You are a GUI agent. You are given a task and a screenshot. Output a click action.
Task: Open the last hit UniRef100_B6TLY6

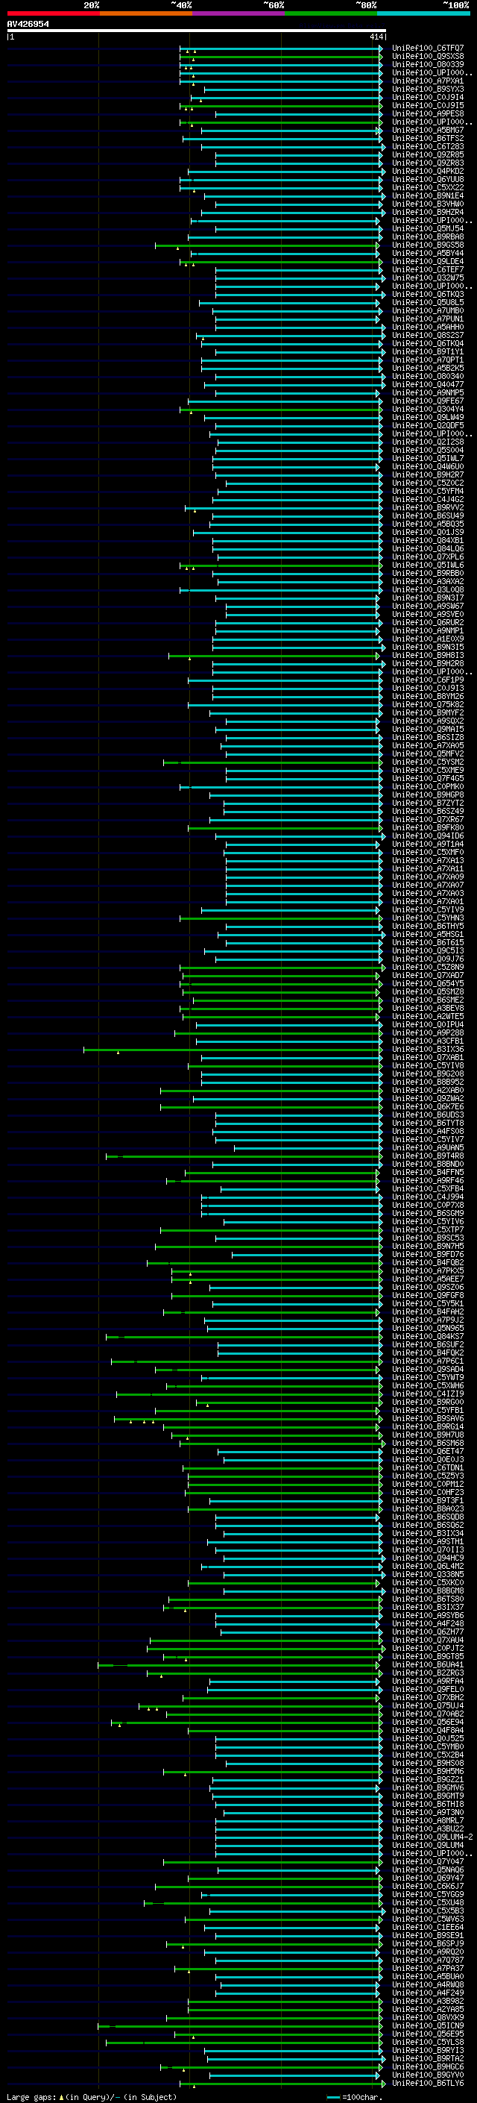pos(427,2083)
